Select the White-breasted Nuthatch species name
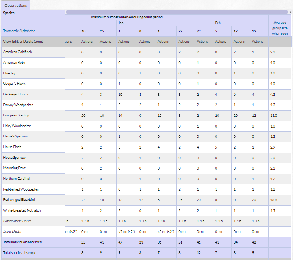Image resolution: width=293 pixels, height=260 pixels. [22, 210]
